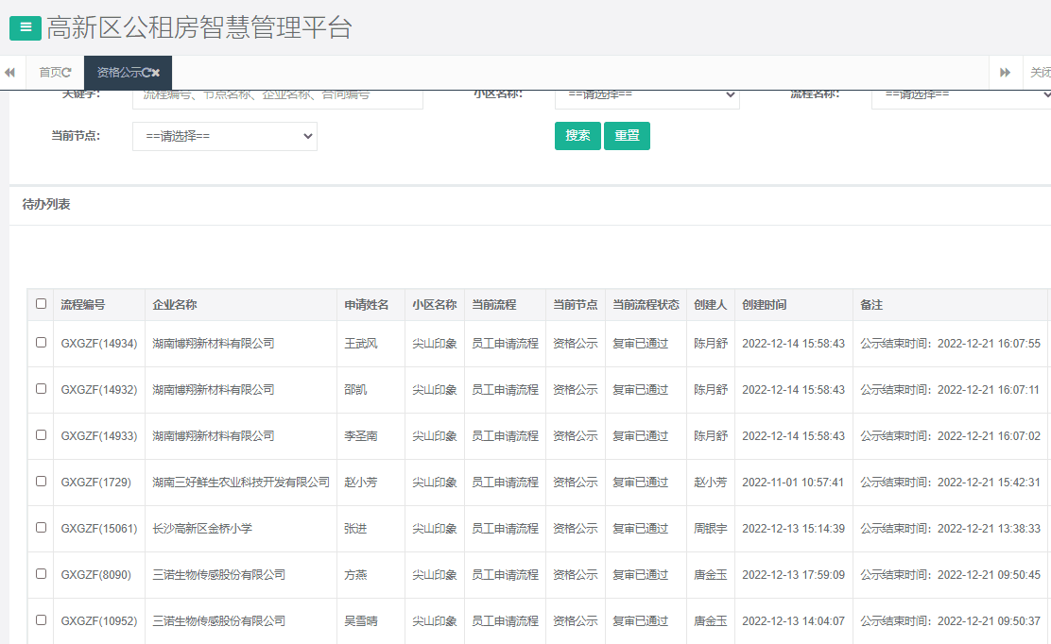Image resolution: width=1051 pixels, height=644 pixels.
Task: Click the green 搜索 search button
Action: point(577,135)
